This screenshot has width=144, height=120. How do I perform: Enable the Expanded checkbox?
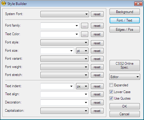pos(111,85)
